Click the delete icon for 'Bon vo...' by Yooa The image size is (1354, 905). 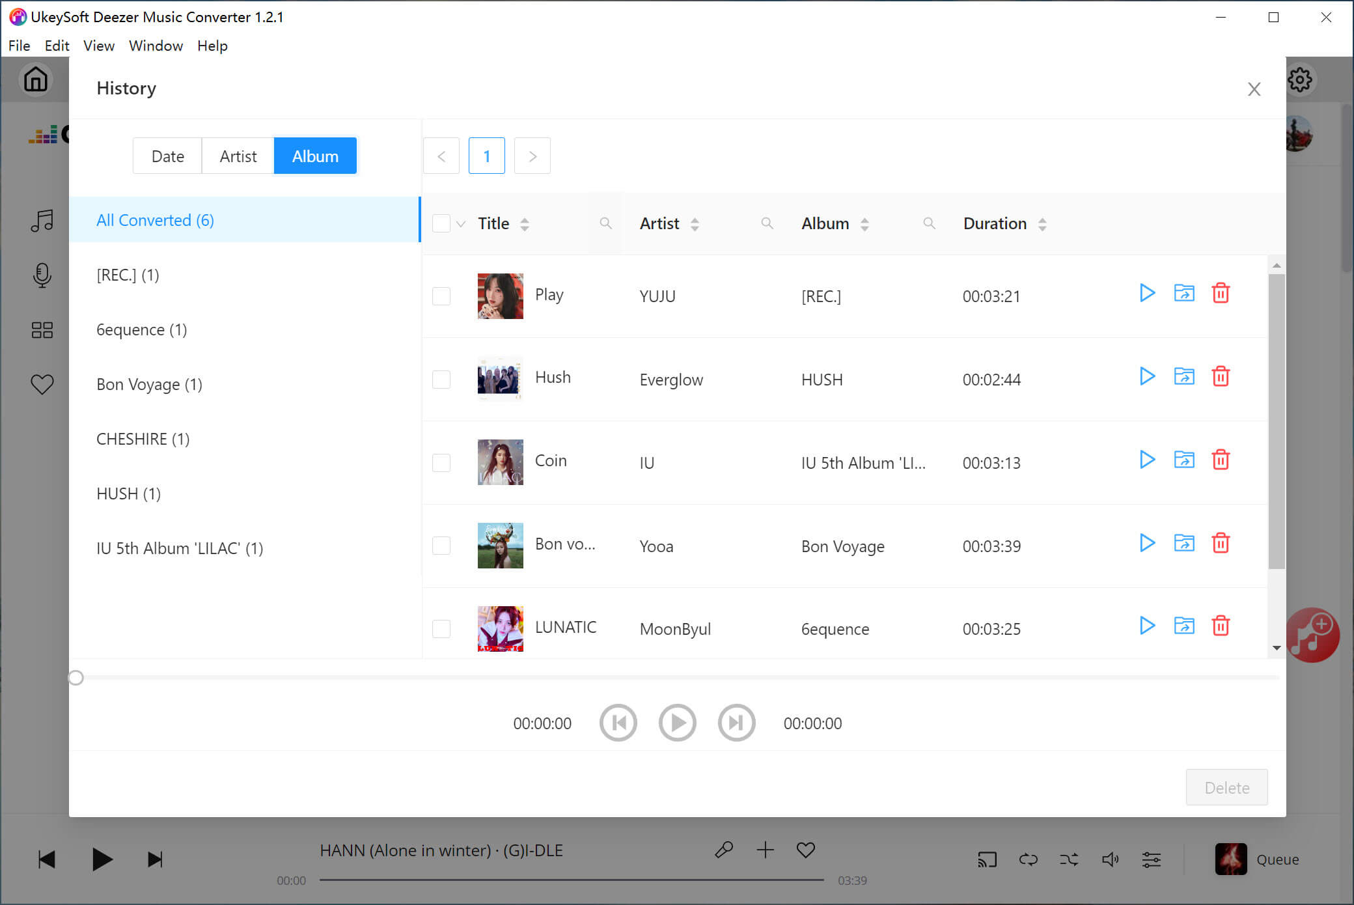[x=1221, y=544]
